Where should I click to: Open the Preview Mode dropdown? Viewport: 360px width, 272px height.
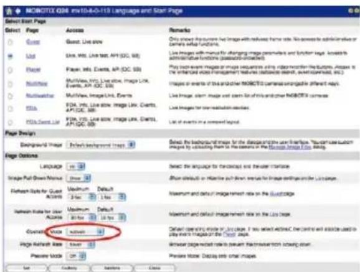tap(76, 256)
